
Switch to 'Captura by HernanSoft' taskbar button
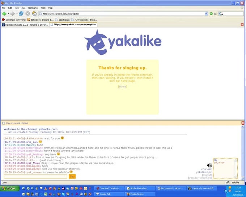[x=202, y=188]
